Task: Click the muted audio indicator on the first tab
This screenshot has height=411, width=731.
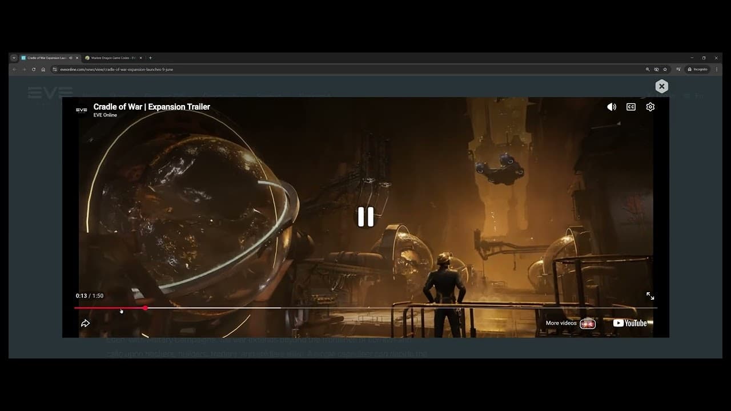Action: point(71,58)
